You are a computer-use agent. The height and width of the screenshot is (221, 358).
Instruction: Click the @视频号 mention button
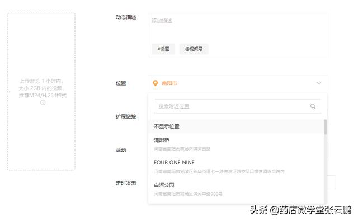194,49
